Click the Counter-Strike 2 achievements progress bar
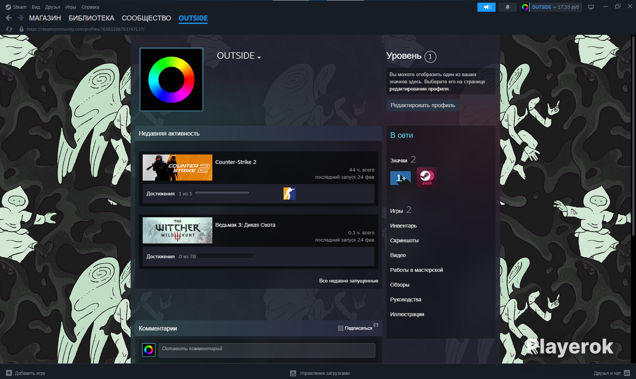Image resolution: width=636 pixels, height=379 pixels. click(222, 194)
